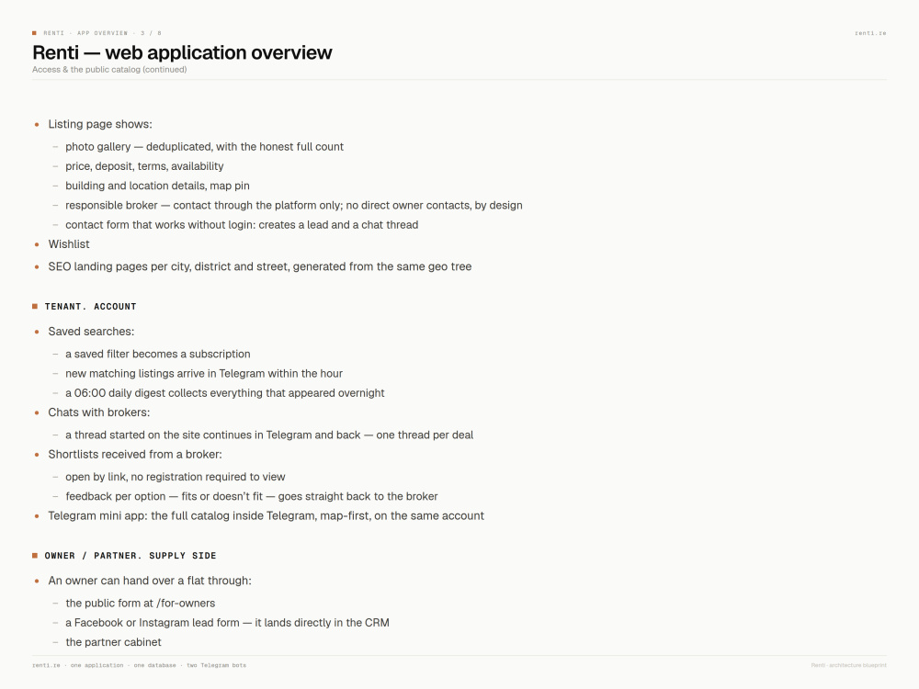
Task: Click the subtitle Access & the public catalog
Action: tap(109, 69)
